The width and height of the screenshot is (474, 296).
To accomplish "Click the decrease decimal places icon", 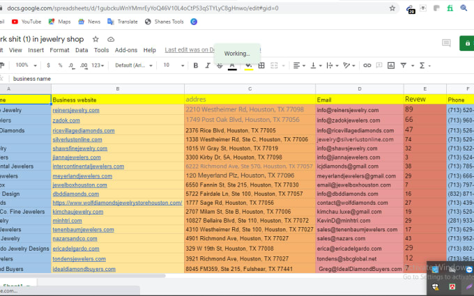I will point(72,65).
